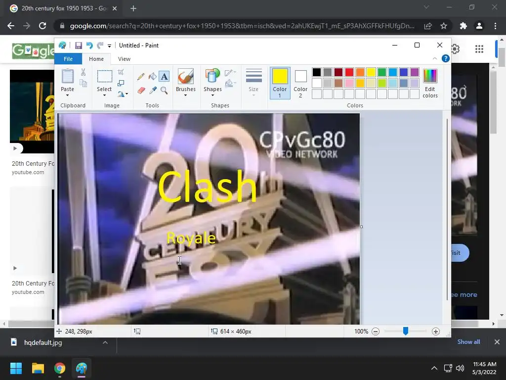Expand the hqdefault.jpg download options chevron
Screen dimensions: 506x380
click(105, 342)
